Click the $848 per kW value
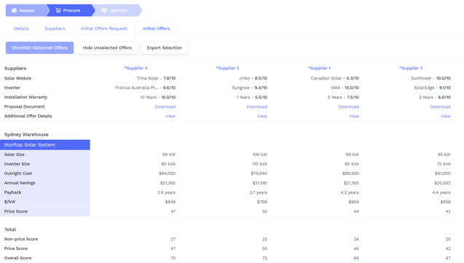Image resolution: width=464 pixels, height=263 pixels. (170, 202)
